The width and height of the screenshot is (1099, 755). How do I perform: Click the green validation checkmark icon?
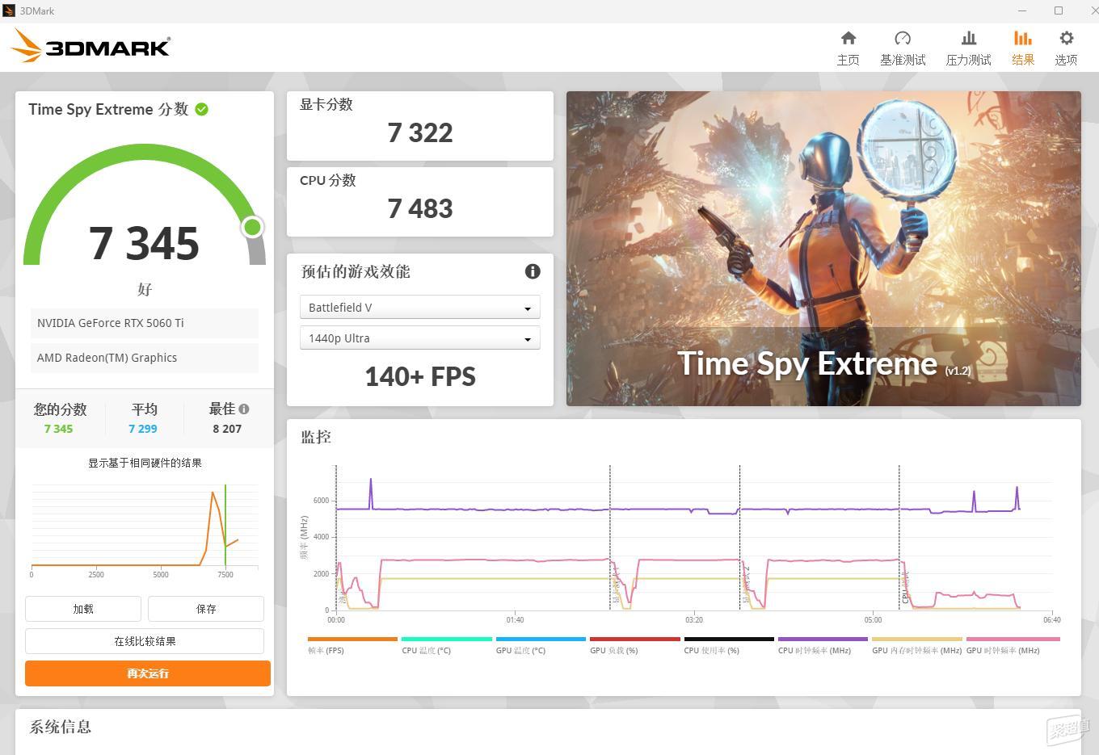pyautogui.click(x=201, y=109)
